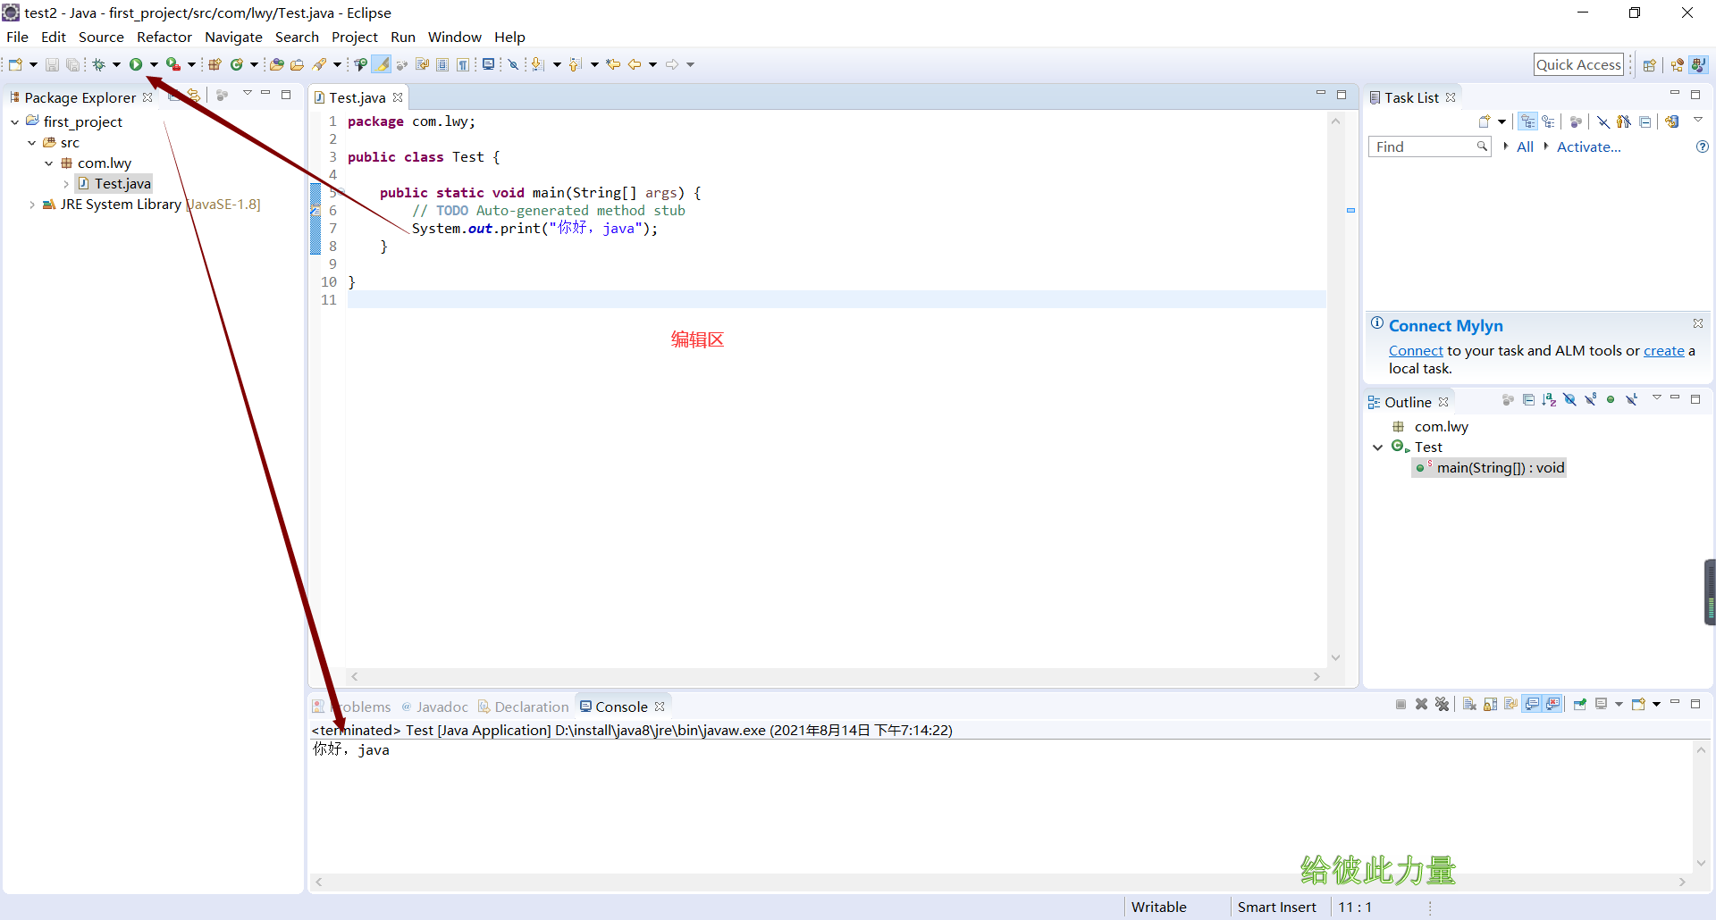Viewport: 1716px width, 920px height.
Task: Click Synchronize Changed icon in Task List
Action: tap(1671, 122)
